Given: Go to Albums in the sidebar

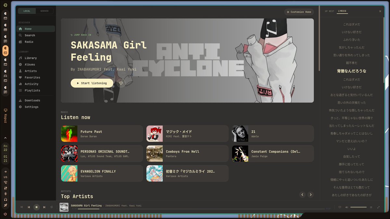Looking at the screenshot, I should tap(35, 65).
